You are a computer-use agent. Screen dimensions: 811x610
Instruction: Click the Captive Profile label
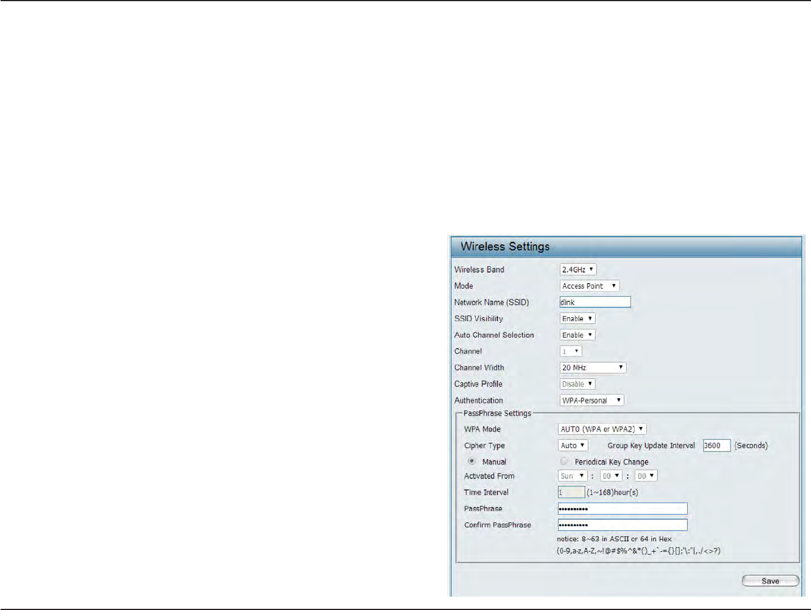478,384
